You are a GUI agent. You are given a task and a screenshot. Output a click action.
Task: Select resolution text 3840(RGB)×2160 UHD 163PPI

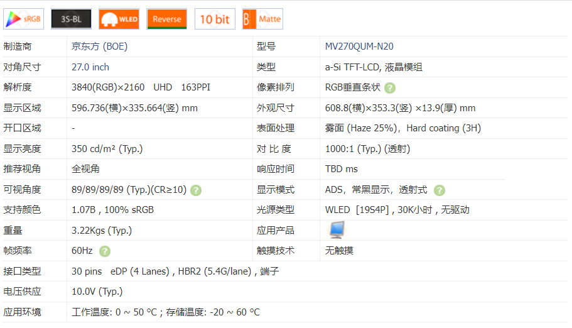coord(141,87)
